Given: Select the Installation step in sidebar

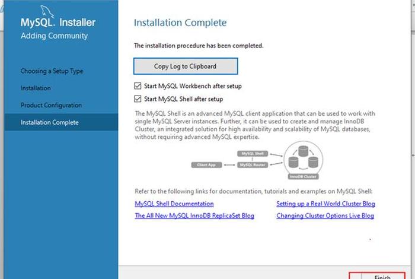Looking at the screenshot, I should click(36, 88).
